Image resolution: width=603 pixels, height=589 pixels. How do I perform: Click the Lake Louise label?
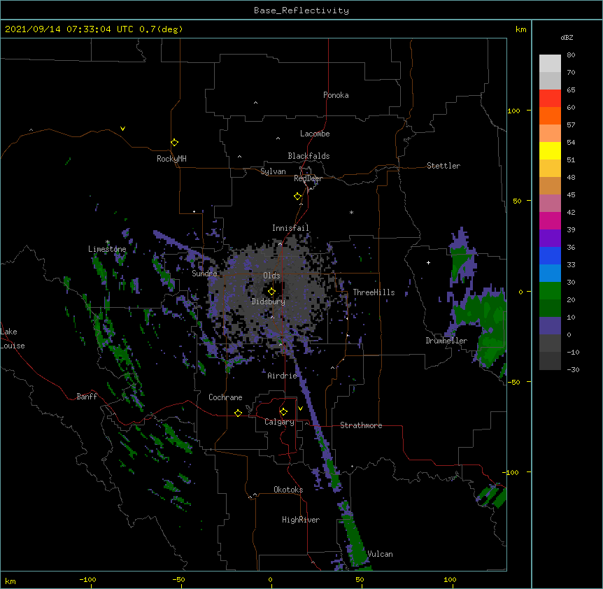point(13,339)
